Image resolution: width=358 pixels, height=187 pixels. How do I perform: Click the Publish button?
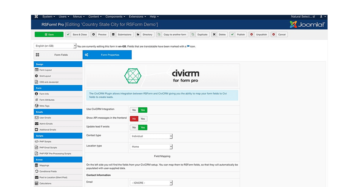pos(238,35)
